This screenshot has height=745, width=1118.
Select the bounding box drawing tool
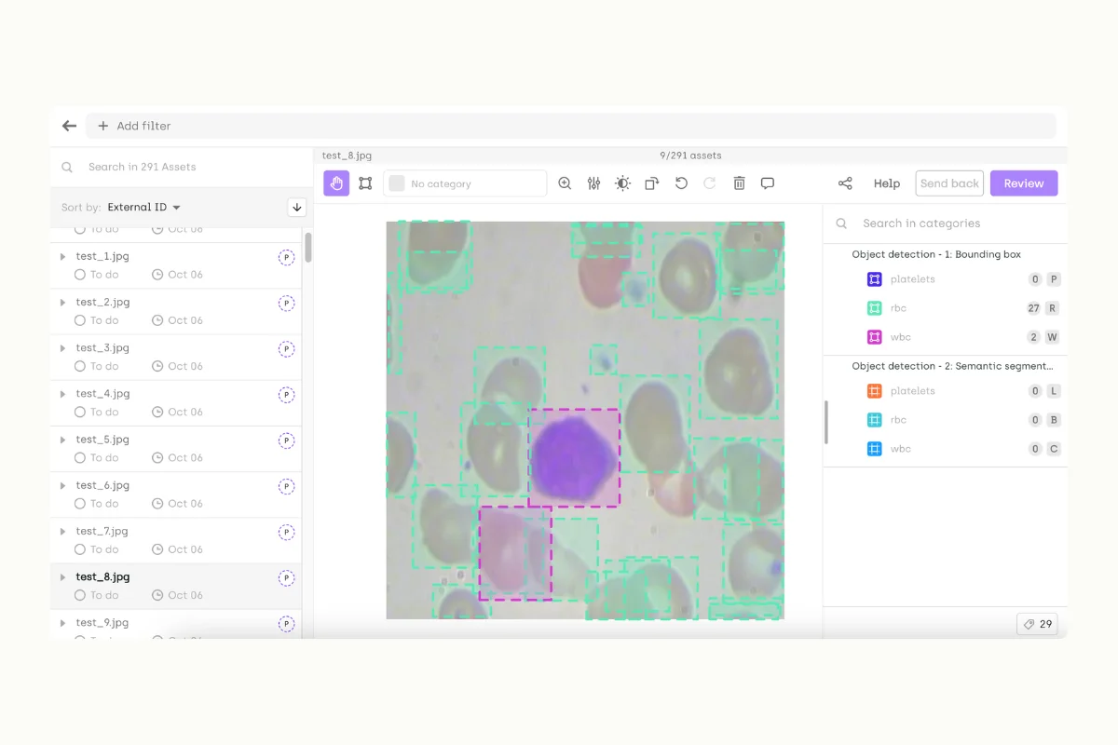(x=365, y=183)
